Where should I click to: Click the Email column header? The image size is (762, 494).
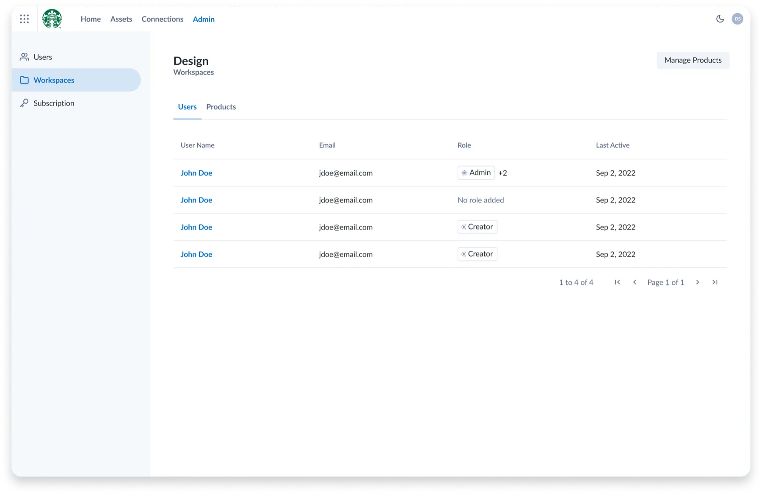coord(327,145)
